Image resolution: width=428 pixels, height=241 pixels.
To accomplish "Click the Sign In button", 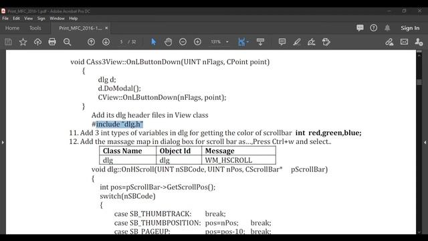I will click(410, 28).
